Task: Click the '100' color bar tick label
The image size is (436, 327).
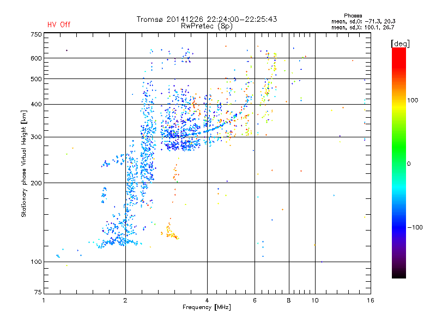Action: (413, 100)
